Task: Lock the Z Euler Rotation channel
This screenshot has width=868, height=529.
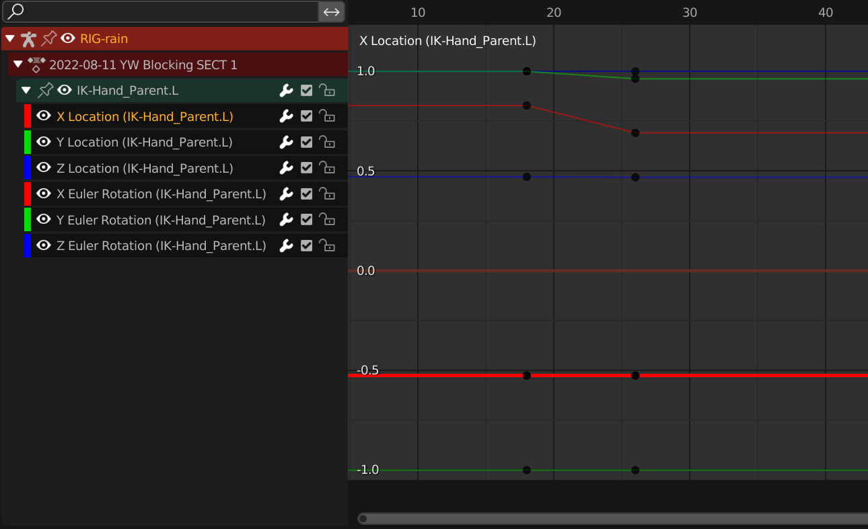Action: 327,246
